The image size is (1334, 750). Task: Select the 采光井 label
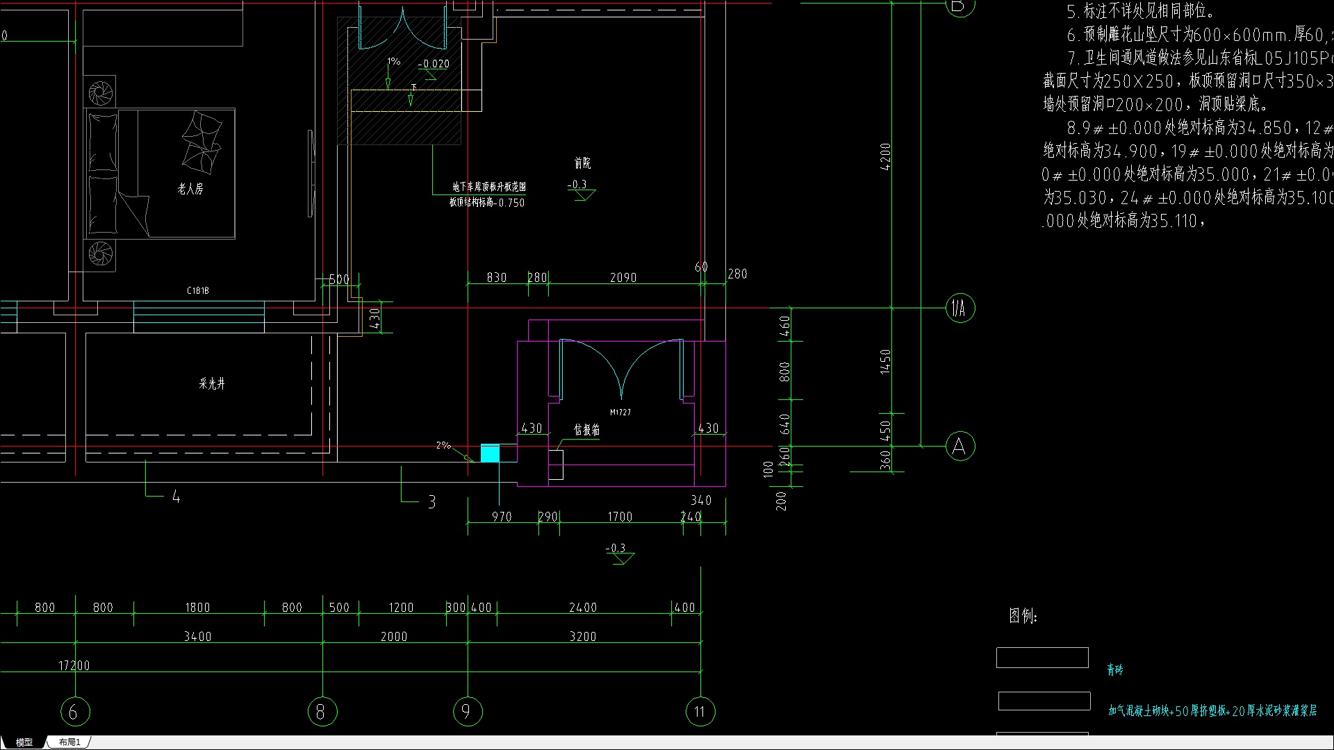click(212, 383)
